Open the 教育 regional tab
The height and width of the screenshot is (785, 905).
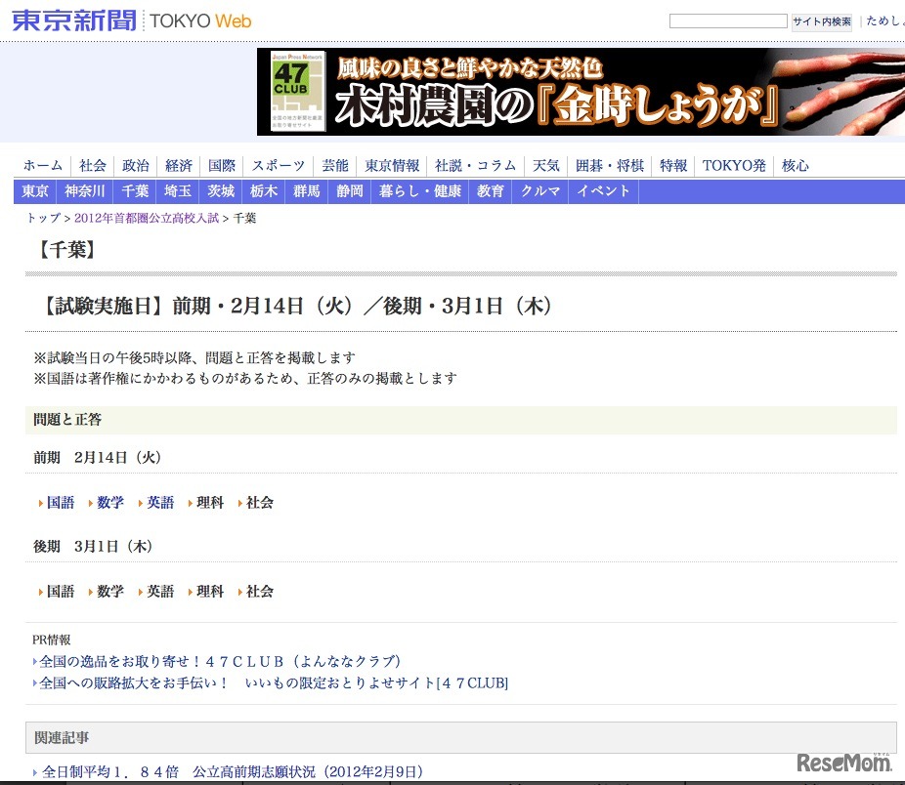point(490,191)
